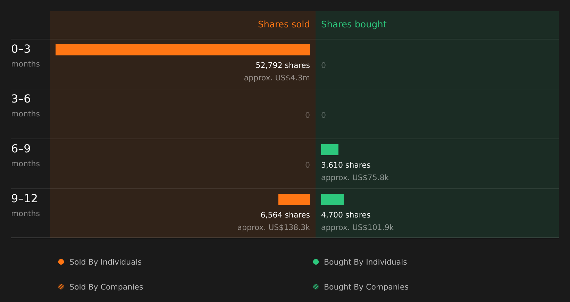Viewport: 570px width, 302px height.
Task: Click the 3,610 shares value
Action: tap(346, 165)
